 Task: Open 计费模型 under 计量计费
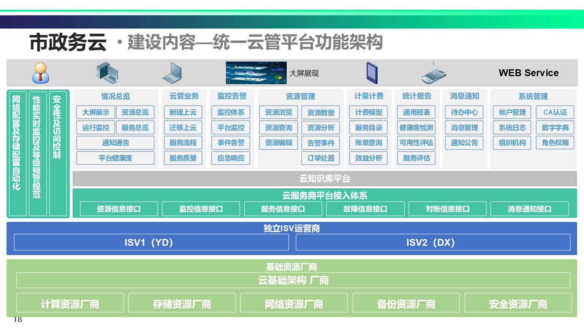369,112
